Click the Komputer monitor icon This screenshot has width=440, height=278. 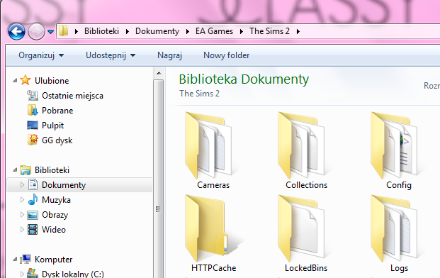(x=26, y=259)
